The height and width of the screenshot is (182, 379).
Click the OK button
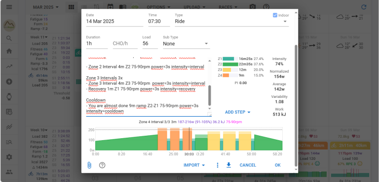278,165
